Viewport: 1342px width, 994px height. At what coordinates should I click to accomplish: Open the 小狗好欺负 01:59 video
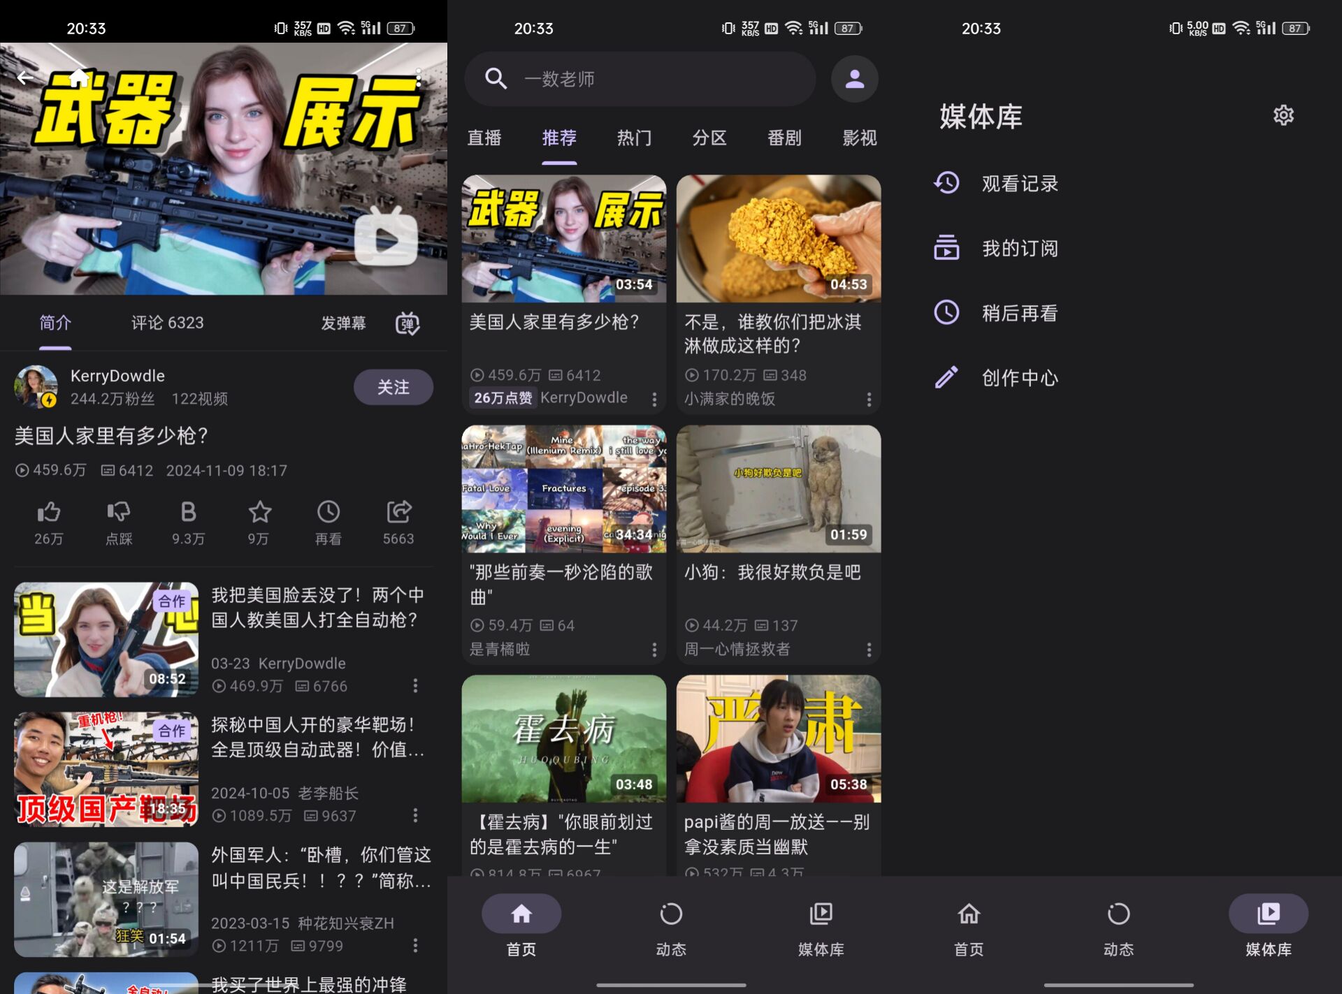click(x=779, y=489)
